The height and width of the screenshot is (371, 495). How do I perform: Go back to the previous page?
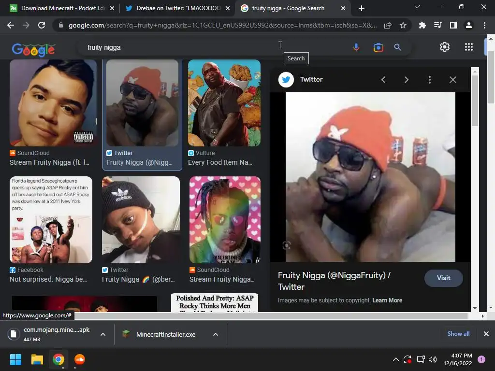pyautogui.click(x=11, y=25)
